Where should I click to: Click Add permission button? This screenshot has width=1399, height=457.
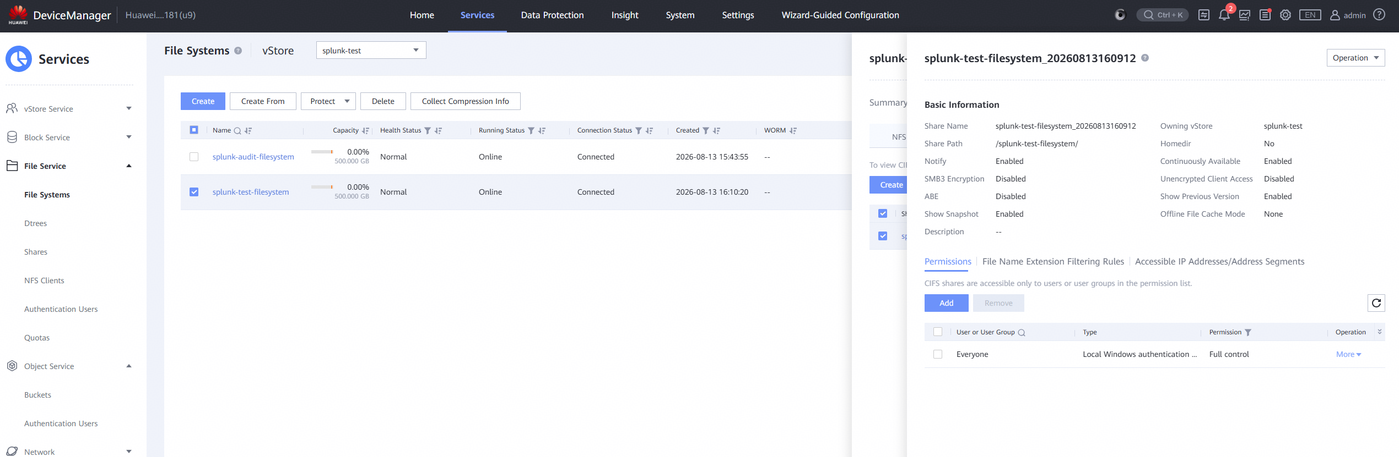(947, 303)
